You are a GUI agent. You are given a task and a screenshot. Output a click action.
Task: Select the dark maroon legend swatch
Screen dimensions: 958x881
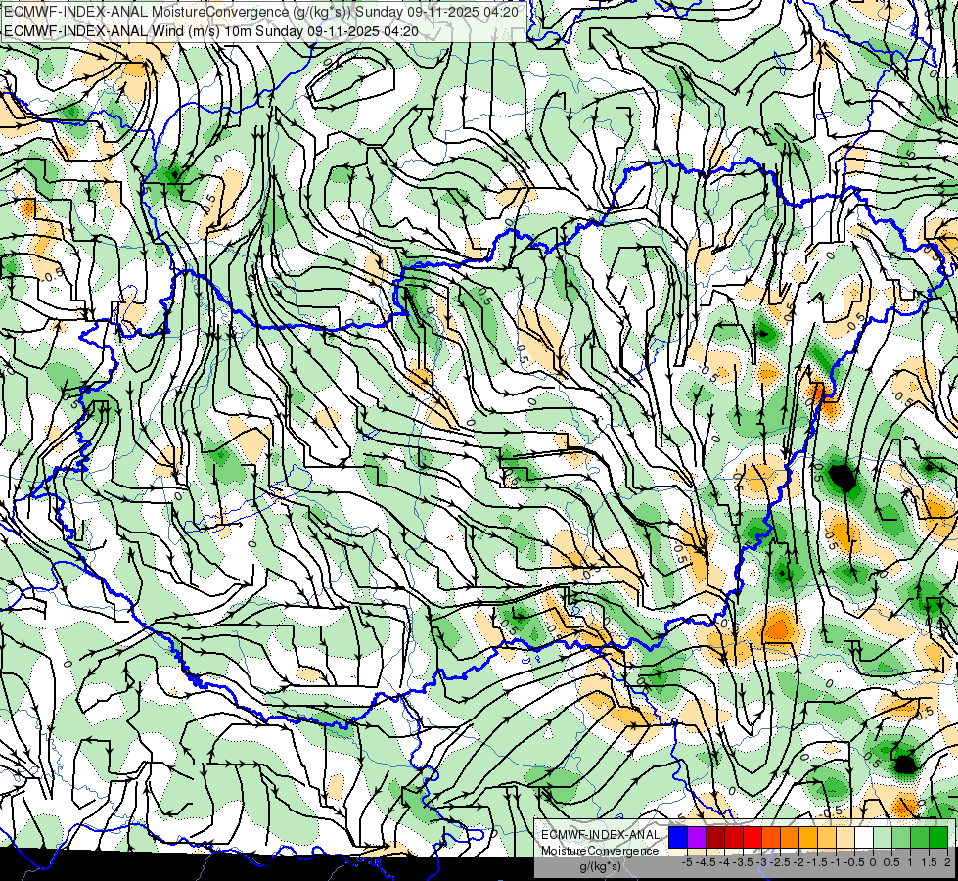(715, 837)
